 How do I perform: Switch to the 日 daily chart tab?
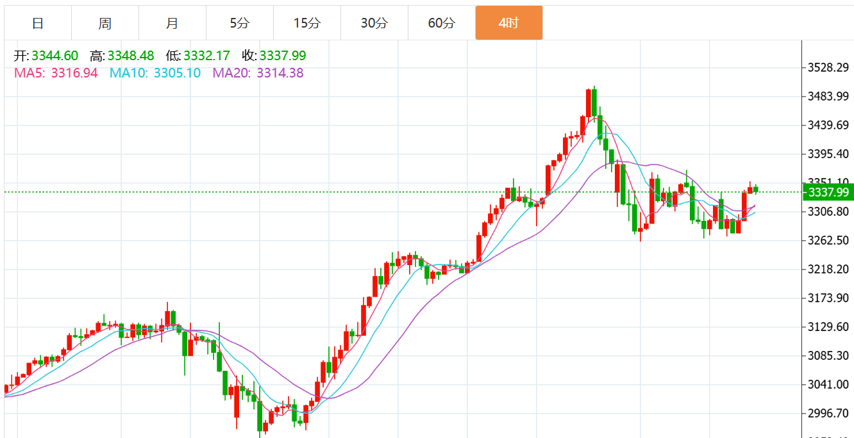(x=38, y=23)
